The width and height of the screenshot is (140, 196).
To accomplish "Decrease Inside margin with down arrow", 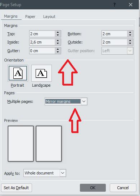I will click(x=58, y=44).
